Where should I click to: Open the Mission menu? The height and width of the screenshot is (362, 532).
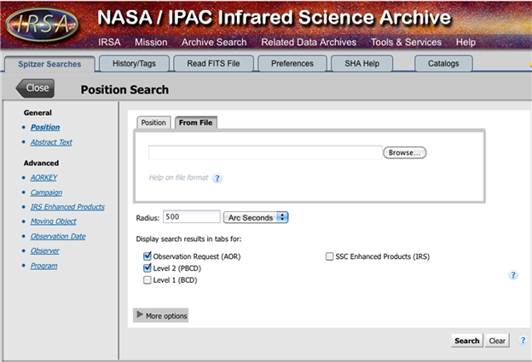[x=151, y=42]
